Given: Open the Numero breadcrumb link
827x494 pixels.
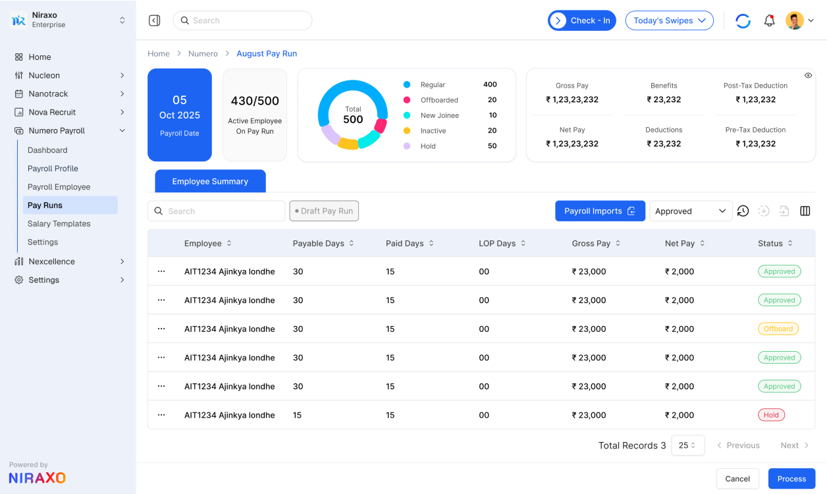Looking at the screenshot, I should click(x=203, y=53).
